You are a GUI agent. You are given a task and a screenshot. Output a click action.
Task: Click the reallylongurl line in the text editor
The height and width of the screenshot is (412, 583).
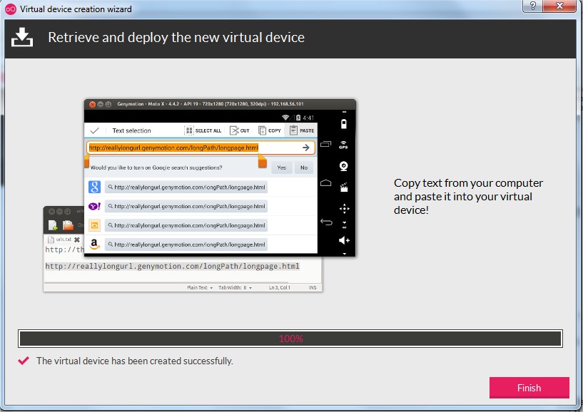point(172,266)
